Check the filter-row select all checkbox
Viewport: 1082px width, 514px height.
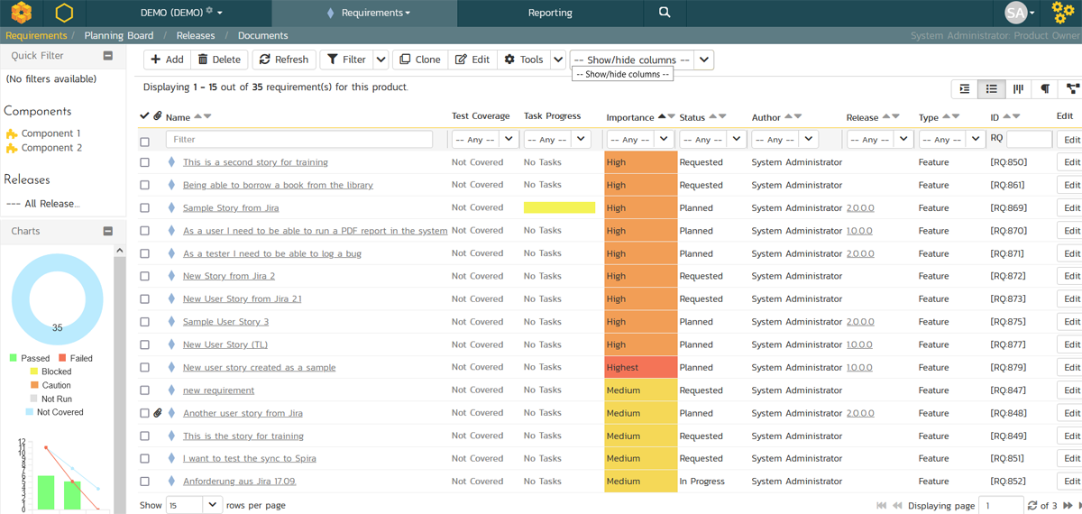pos(144,142)
